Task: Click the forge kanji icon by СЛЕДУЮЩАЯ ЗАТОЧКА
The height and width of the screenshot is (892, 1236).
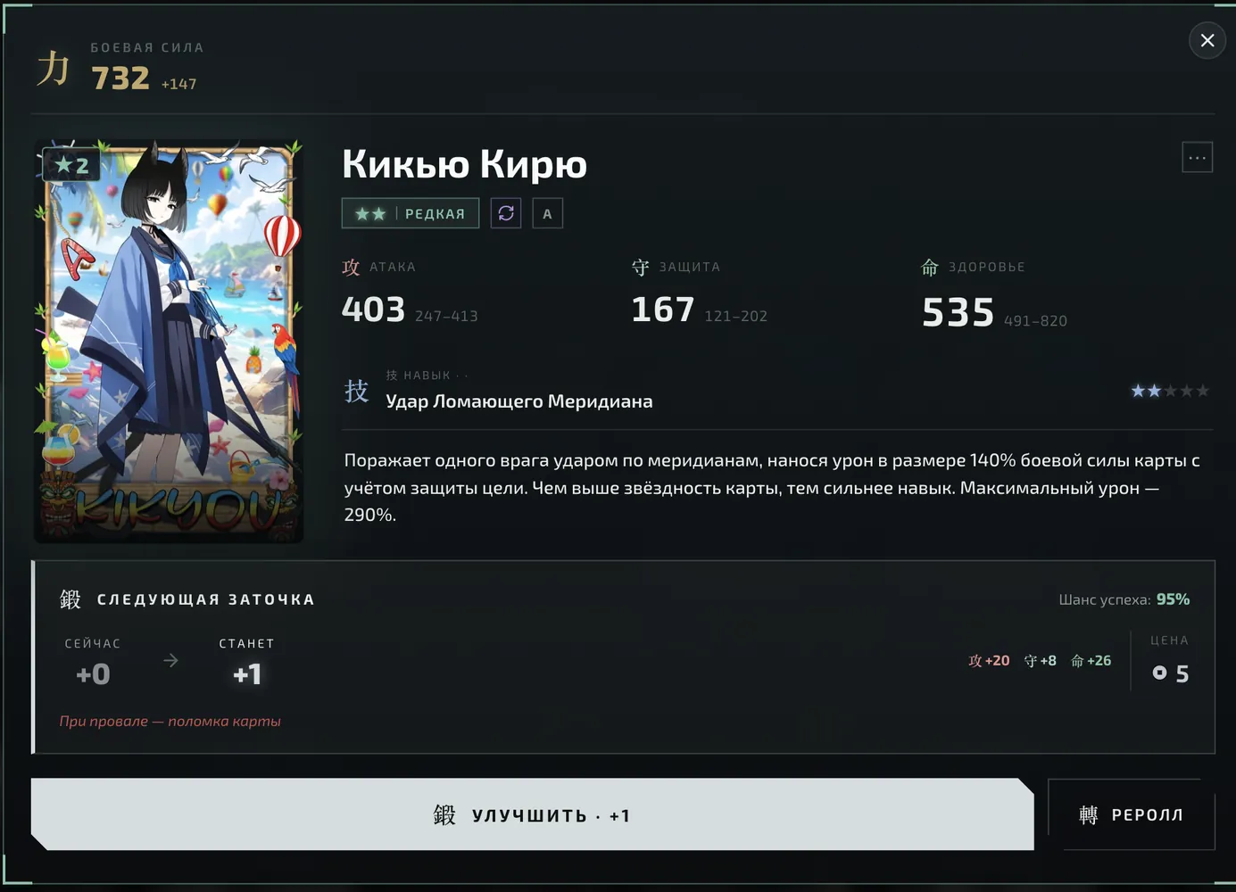Action: pyautogui.click(x=71, y=599)
